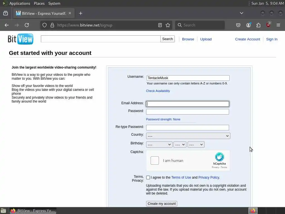The width and height of the screenshot is (285, 214).
Task: Go back with the browser back arrow
Action: point(7,25)
